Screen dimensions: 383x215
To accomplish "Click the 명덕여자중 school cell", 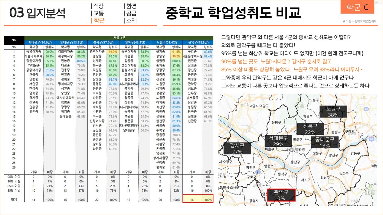I will [97, 52].
